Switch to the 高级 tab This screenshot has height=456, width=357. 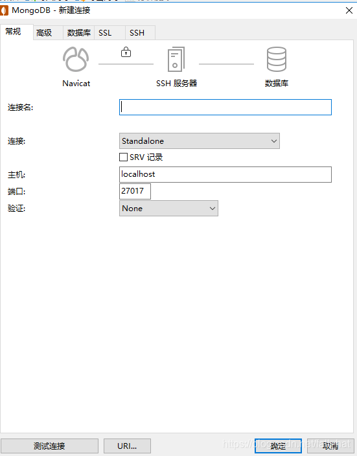click(x=48, y=32)
